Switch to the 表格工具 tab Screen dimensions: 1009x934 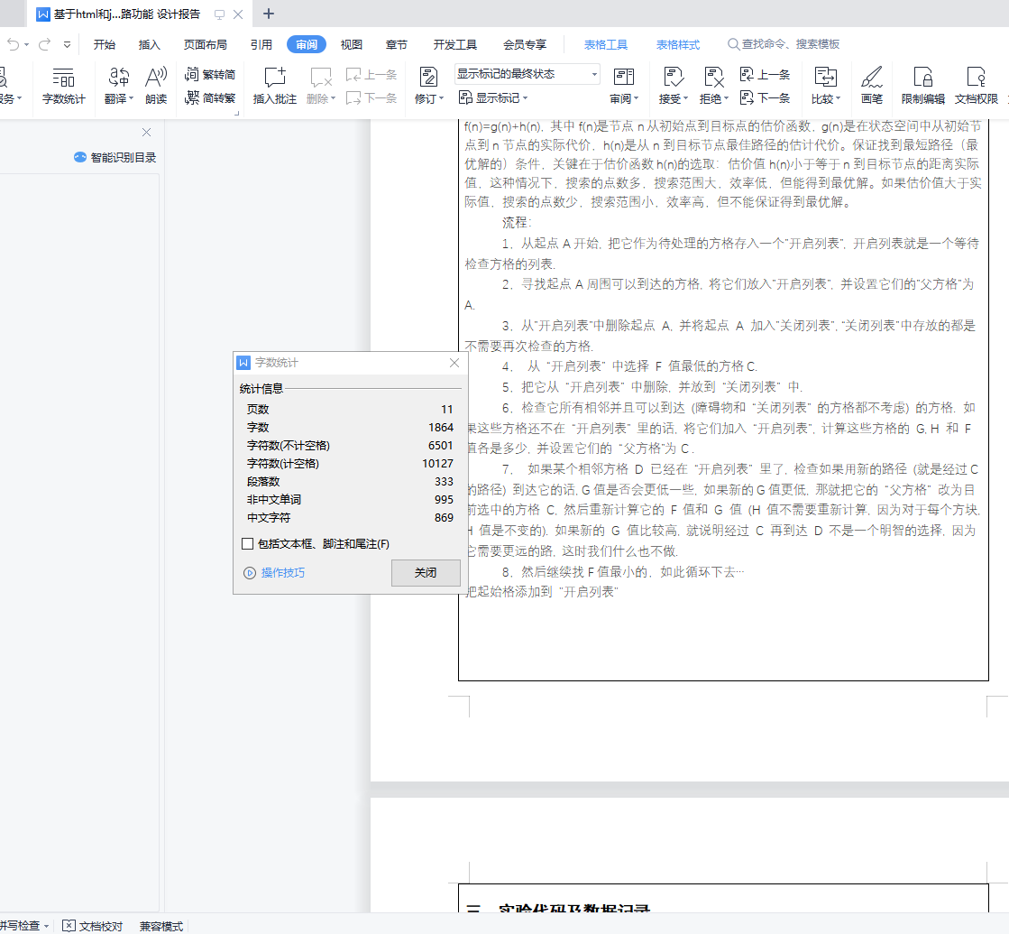606,44
